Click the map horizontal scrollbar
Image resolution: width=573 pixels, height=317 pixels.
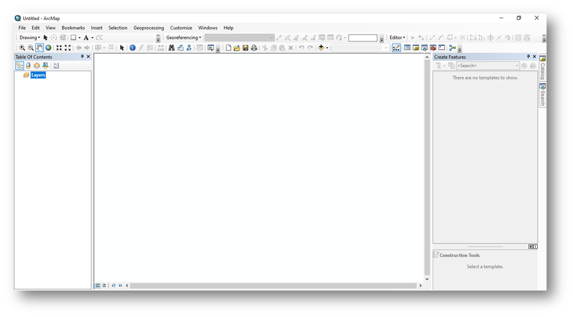(273, 286)
